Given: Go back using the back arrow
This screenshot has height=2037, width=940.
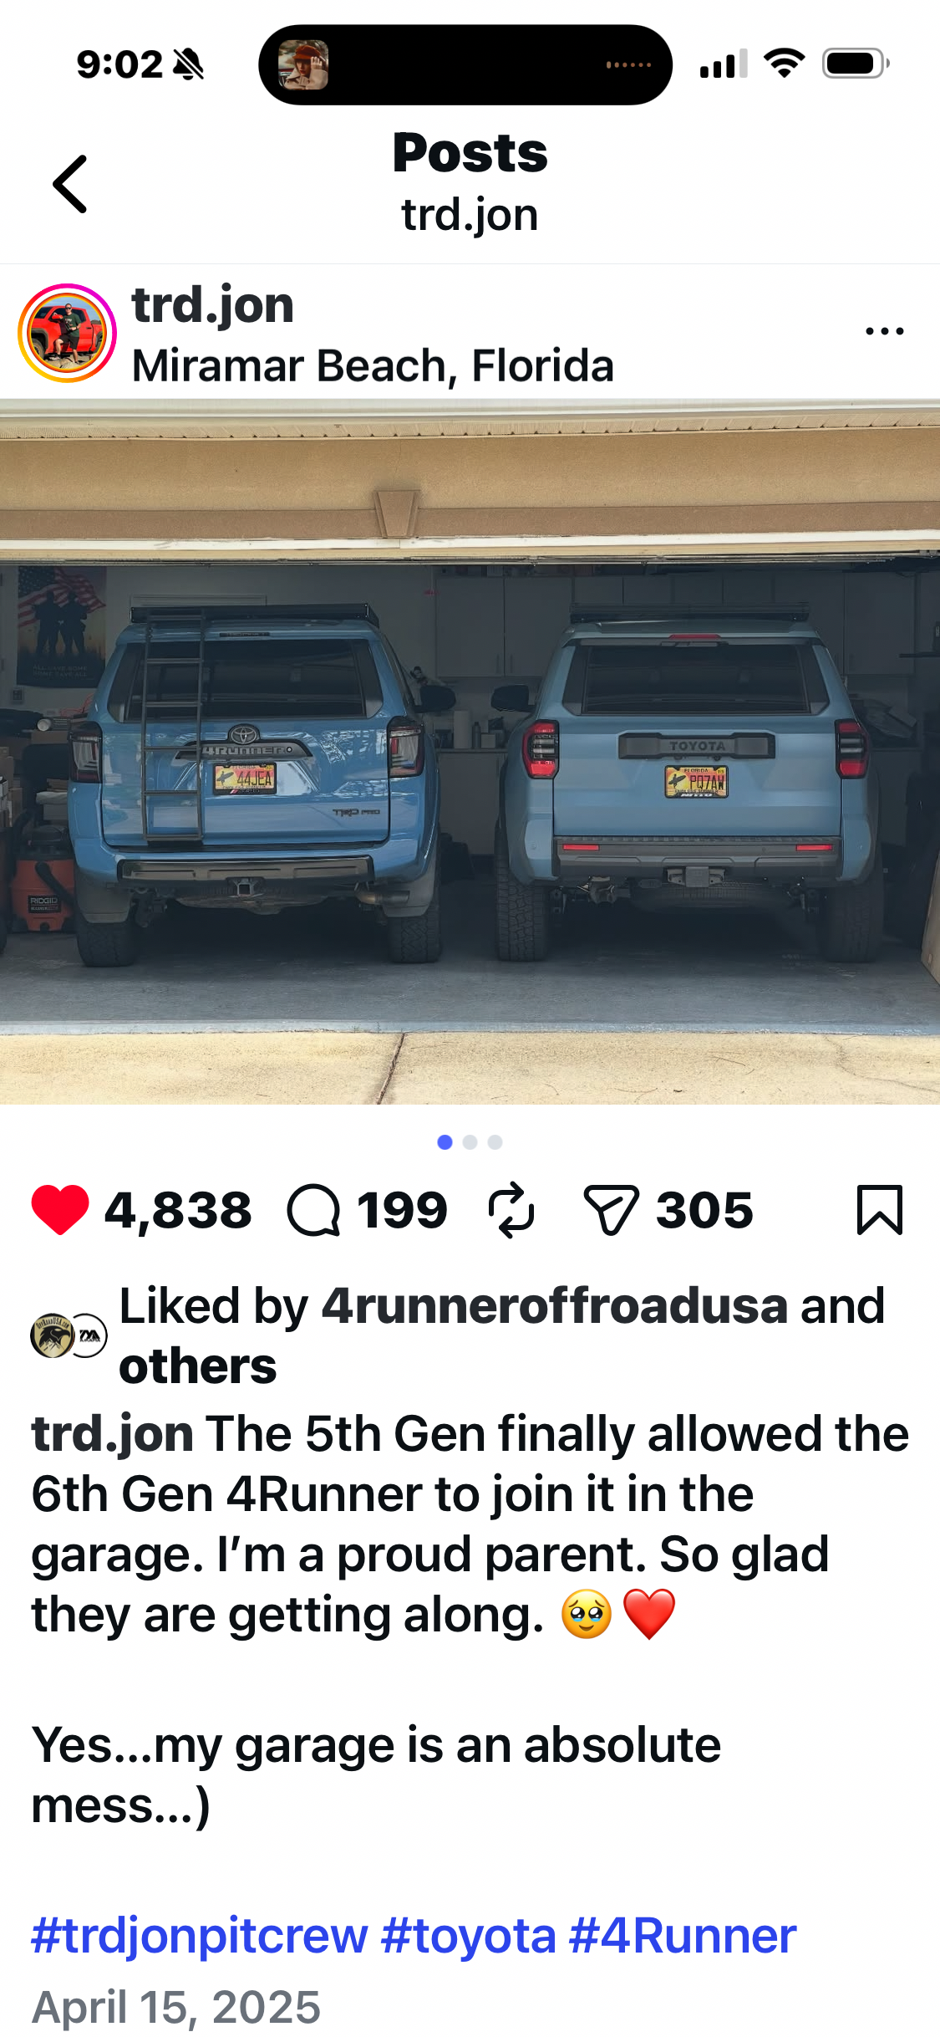Looking at the screenshot, I should [70, 184].
